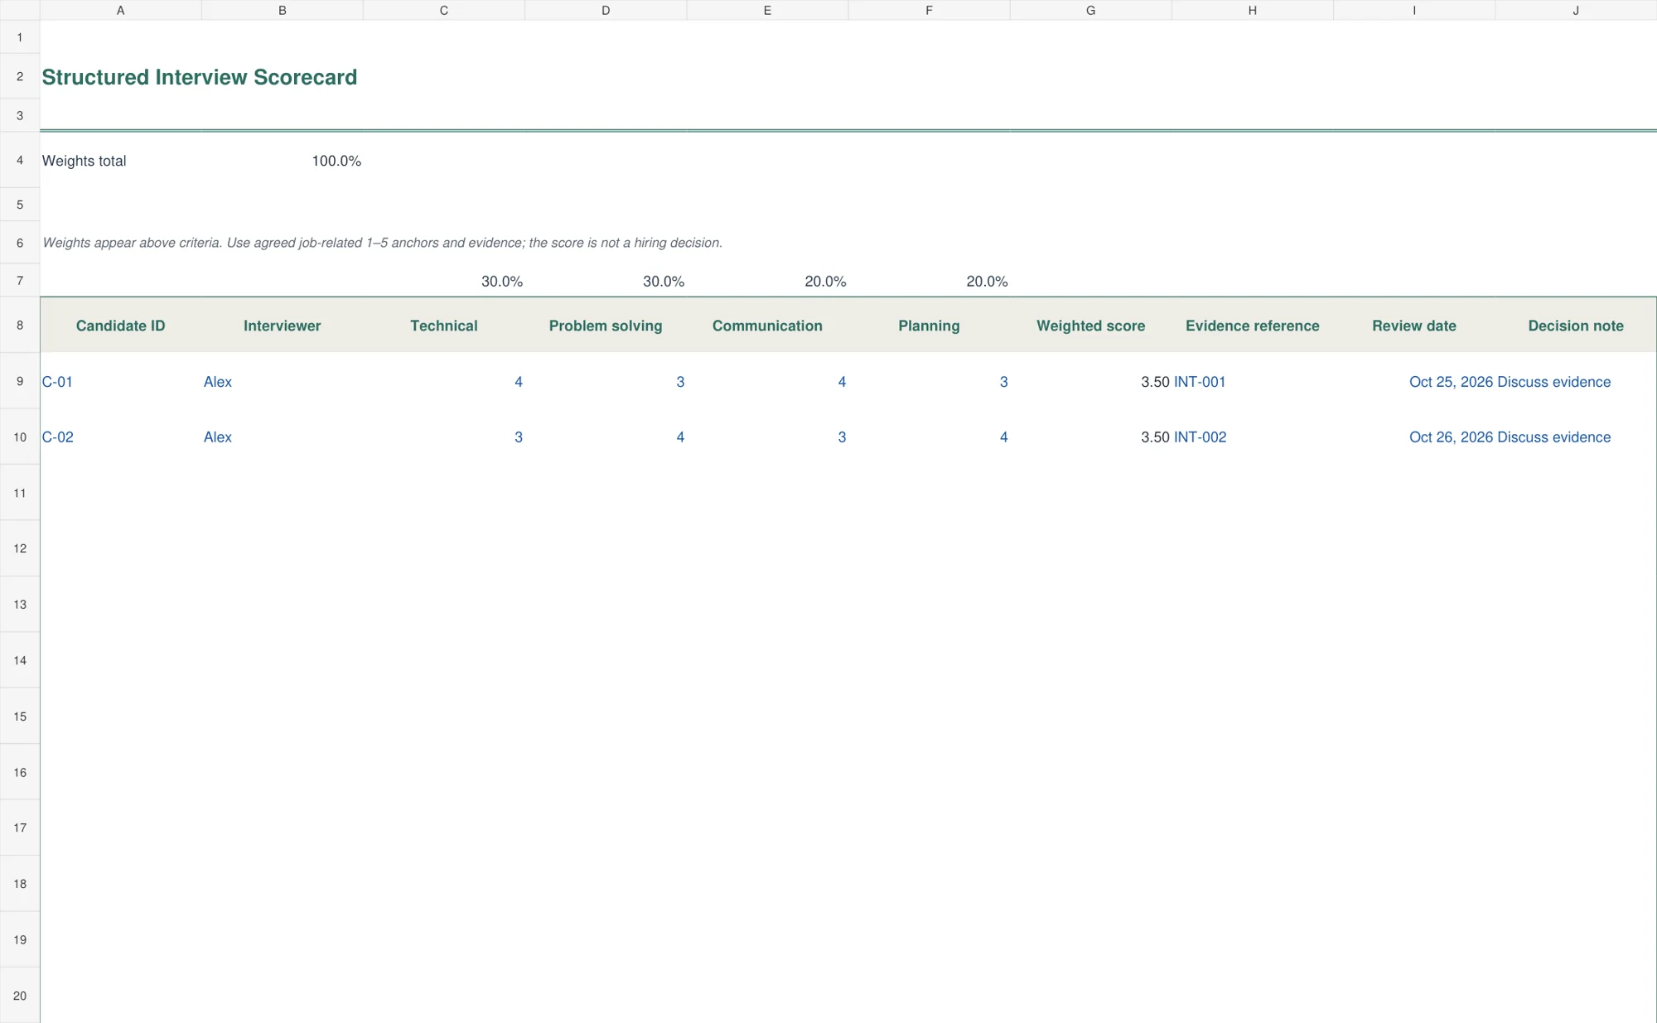This screenshot has height=1023, width=1657.
Task: Select row 9 header
Action: click(20, 381)
